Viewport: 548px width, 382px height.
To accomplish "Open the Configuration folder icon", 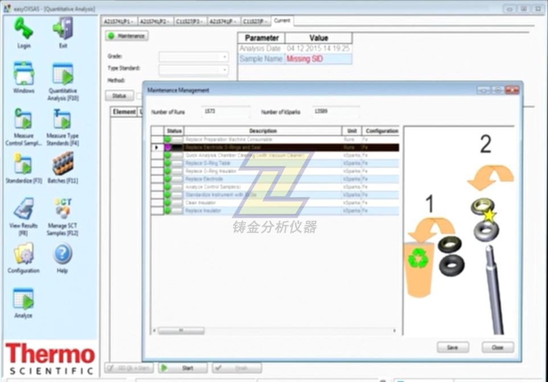I will point(23,254).
